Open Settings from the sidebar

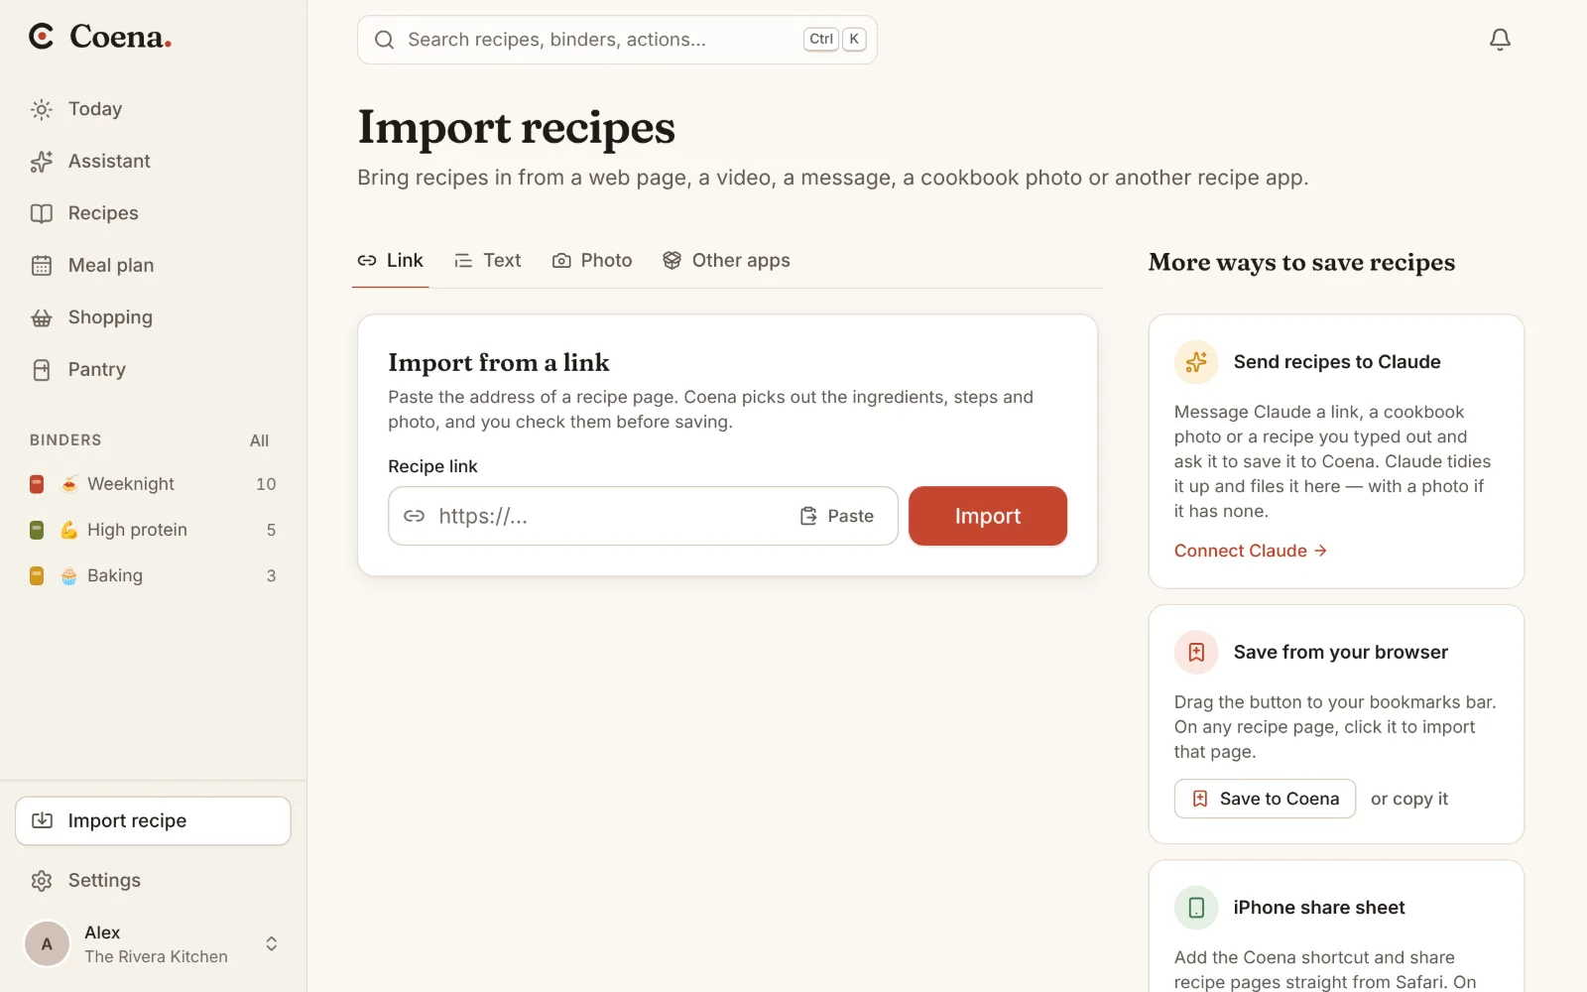(x=153, y=880)
